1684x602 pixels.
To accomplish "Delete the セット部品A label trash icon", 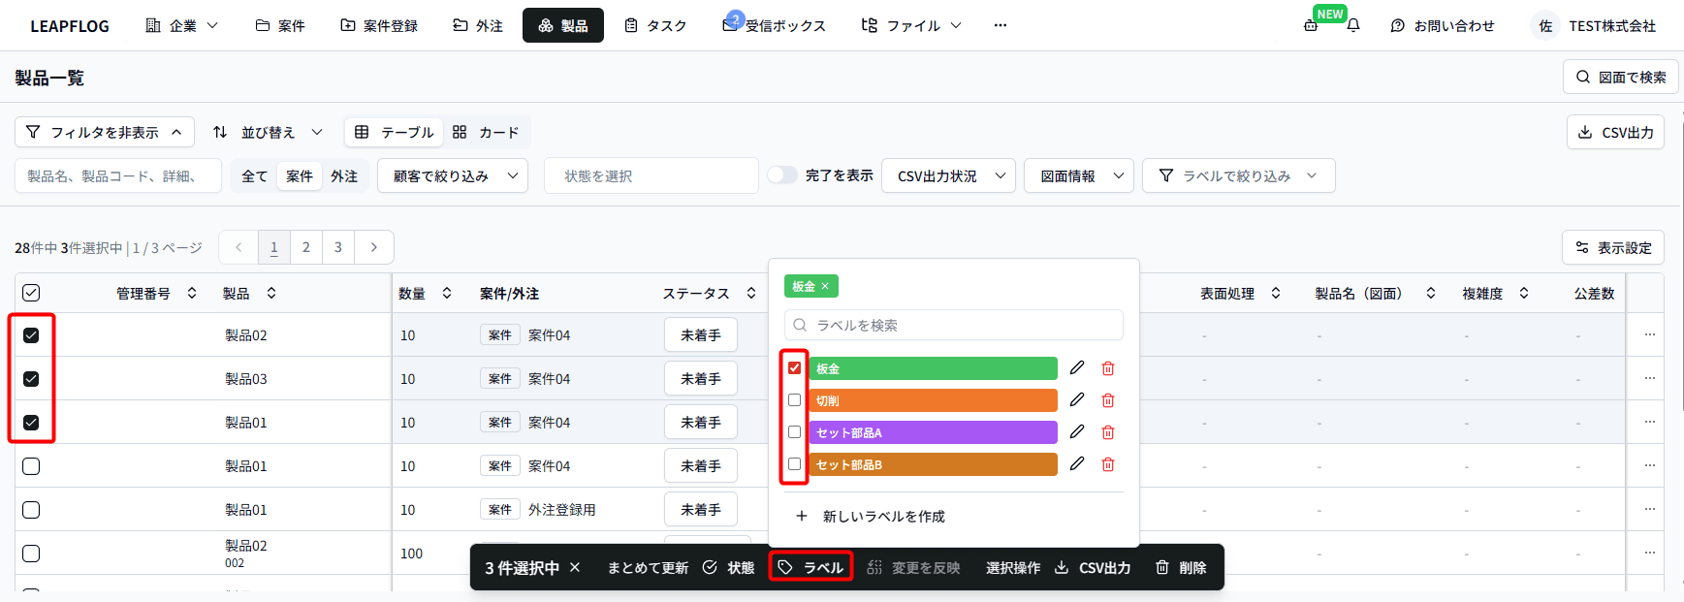I will click(x=1108, y=432).
